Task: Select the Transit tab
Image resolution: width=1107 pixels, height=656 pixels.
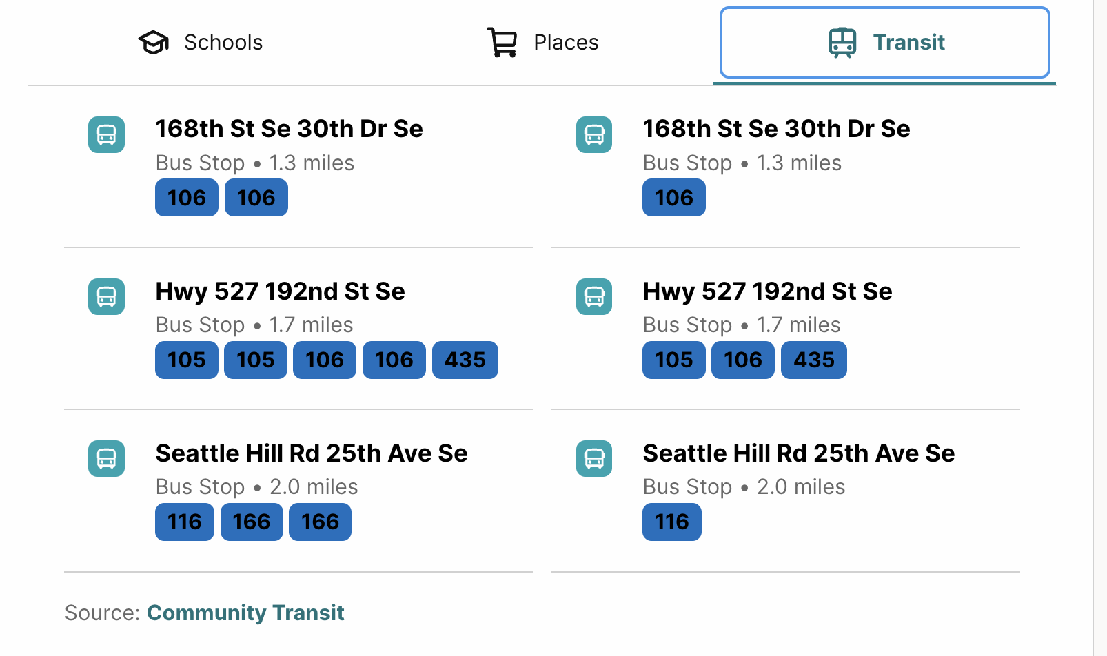Action: coord(885,43)
